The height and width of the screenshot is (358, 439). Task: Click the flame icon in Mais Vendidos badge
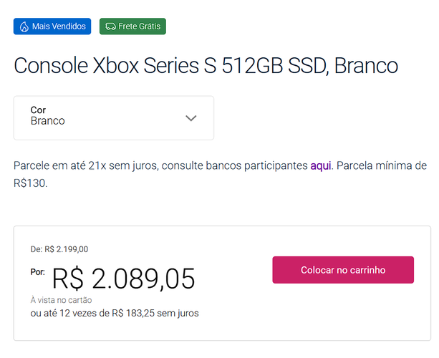[24, 27]
